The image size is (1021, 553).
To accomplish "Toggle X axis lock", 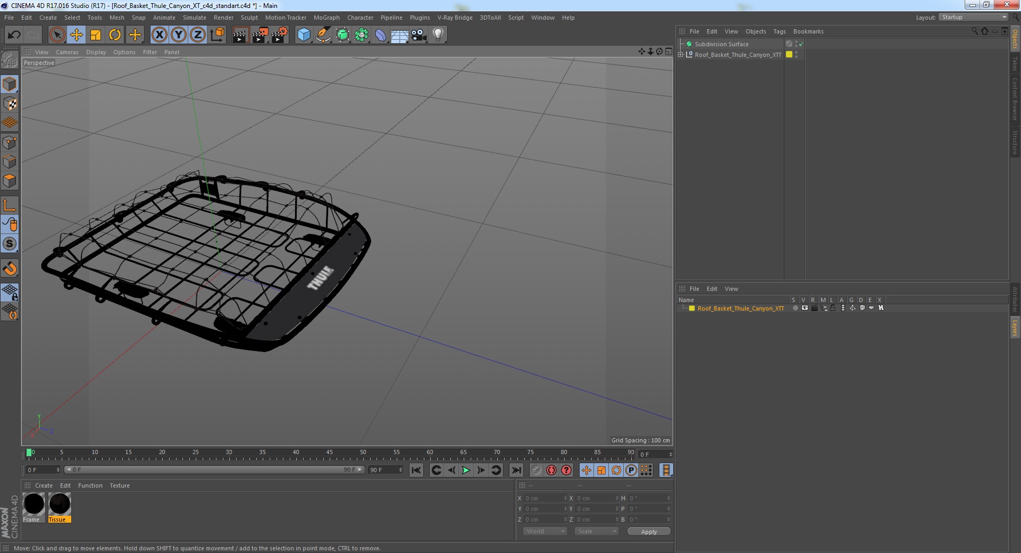I will [159, 35].
